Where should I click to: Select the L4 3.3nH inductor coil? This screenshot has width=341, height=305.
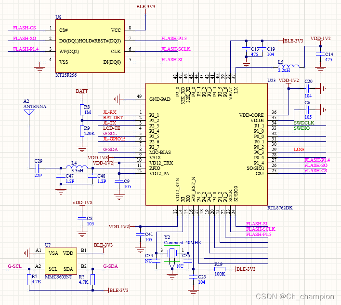pyautogui.click(x=77, y=167)
